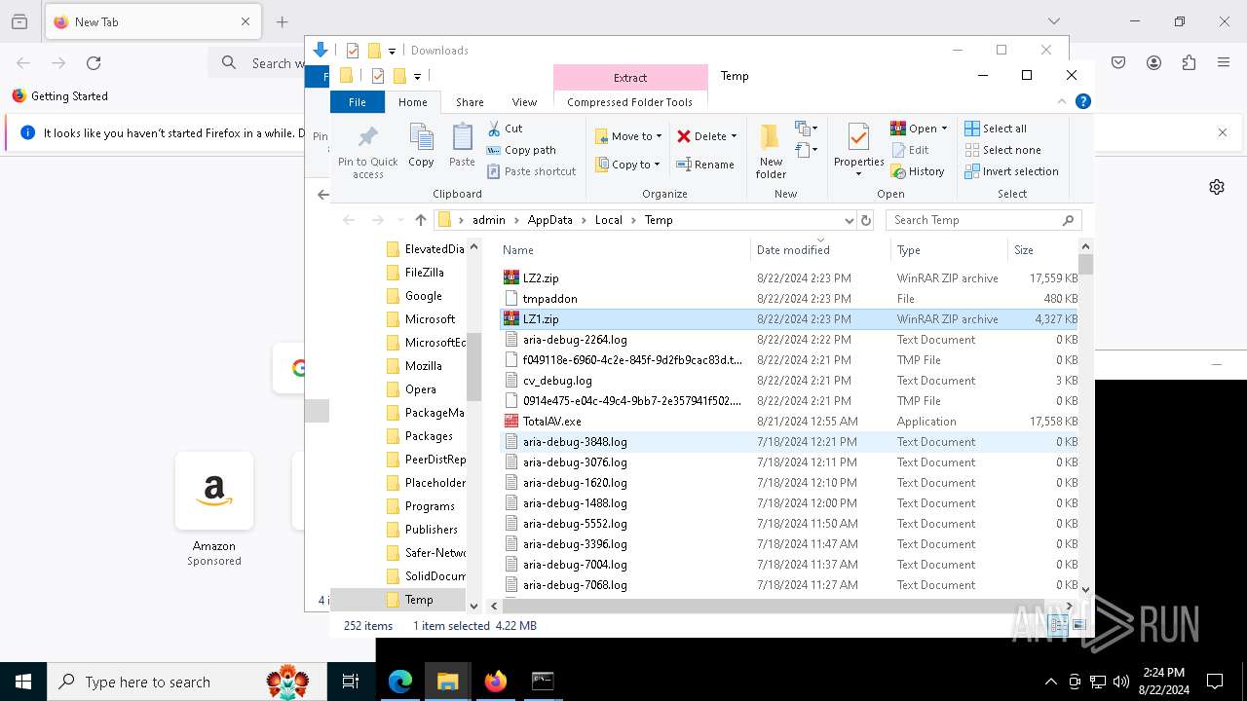Click the Refresh button beside the address bar

coord(865,220)
